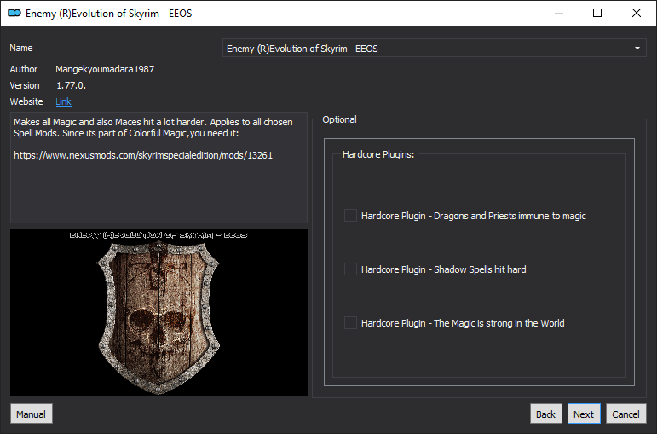Screen dimensions: 657x434
Task: Click the Optional group heading
Action: click(x=339, y=119)
